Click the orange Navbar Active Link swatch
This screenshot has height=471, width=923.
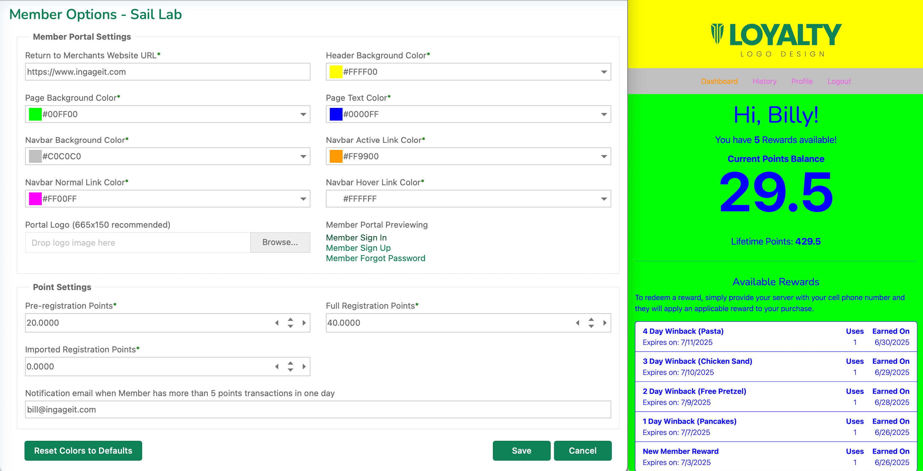click(x=336, y=156)
